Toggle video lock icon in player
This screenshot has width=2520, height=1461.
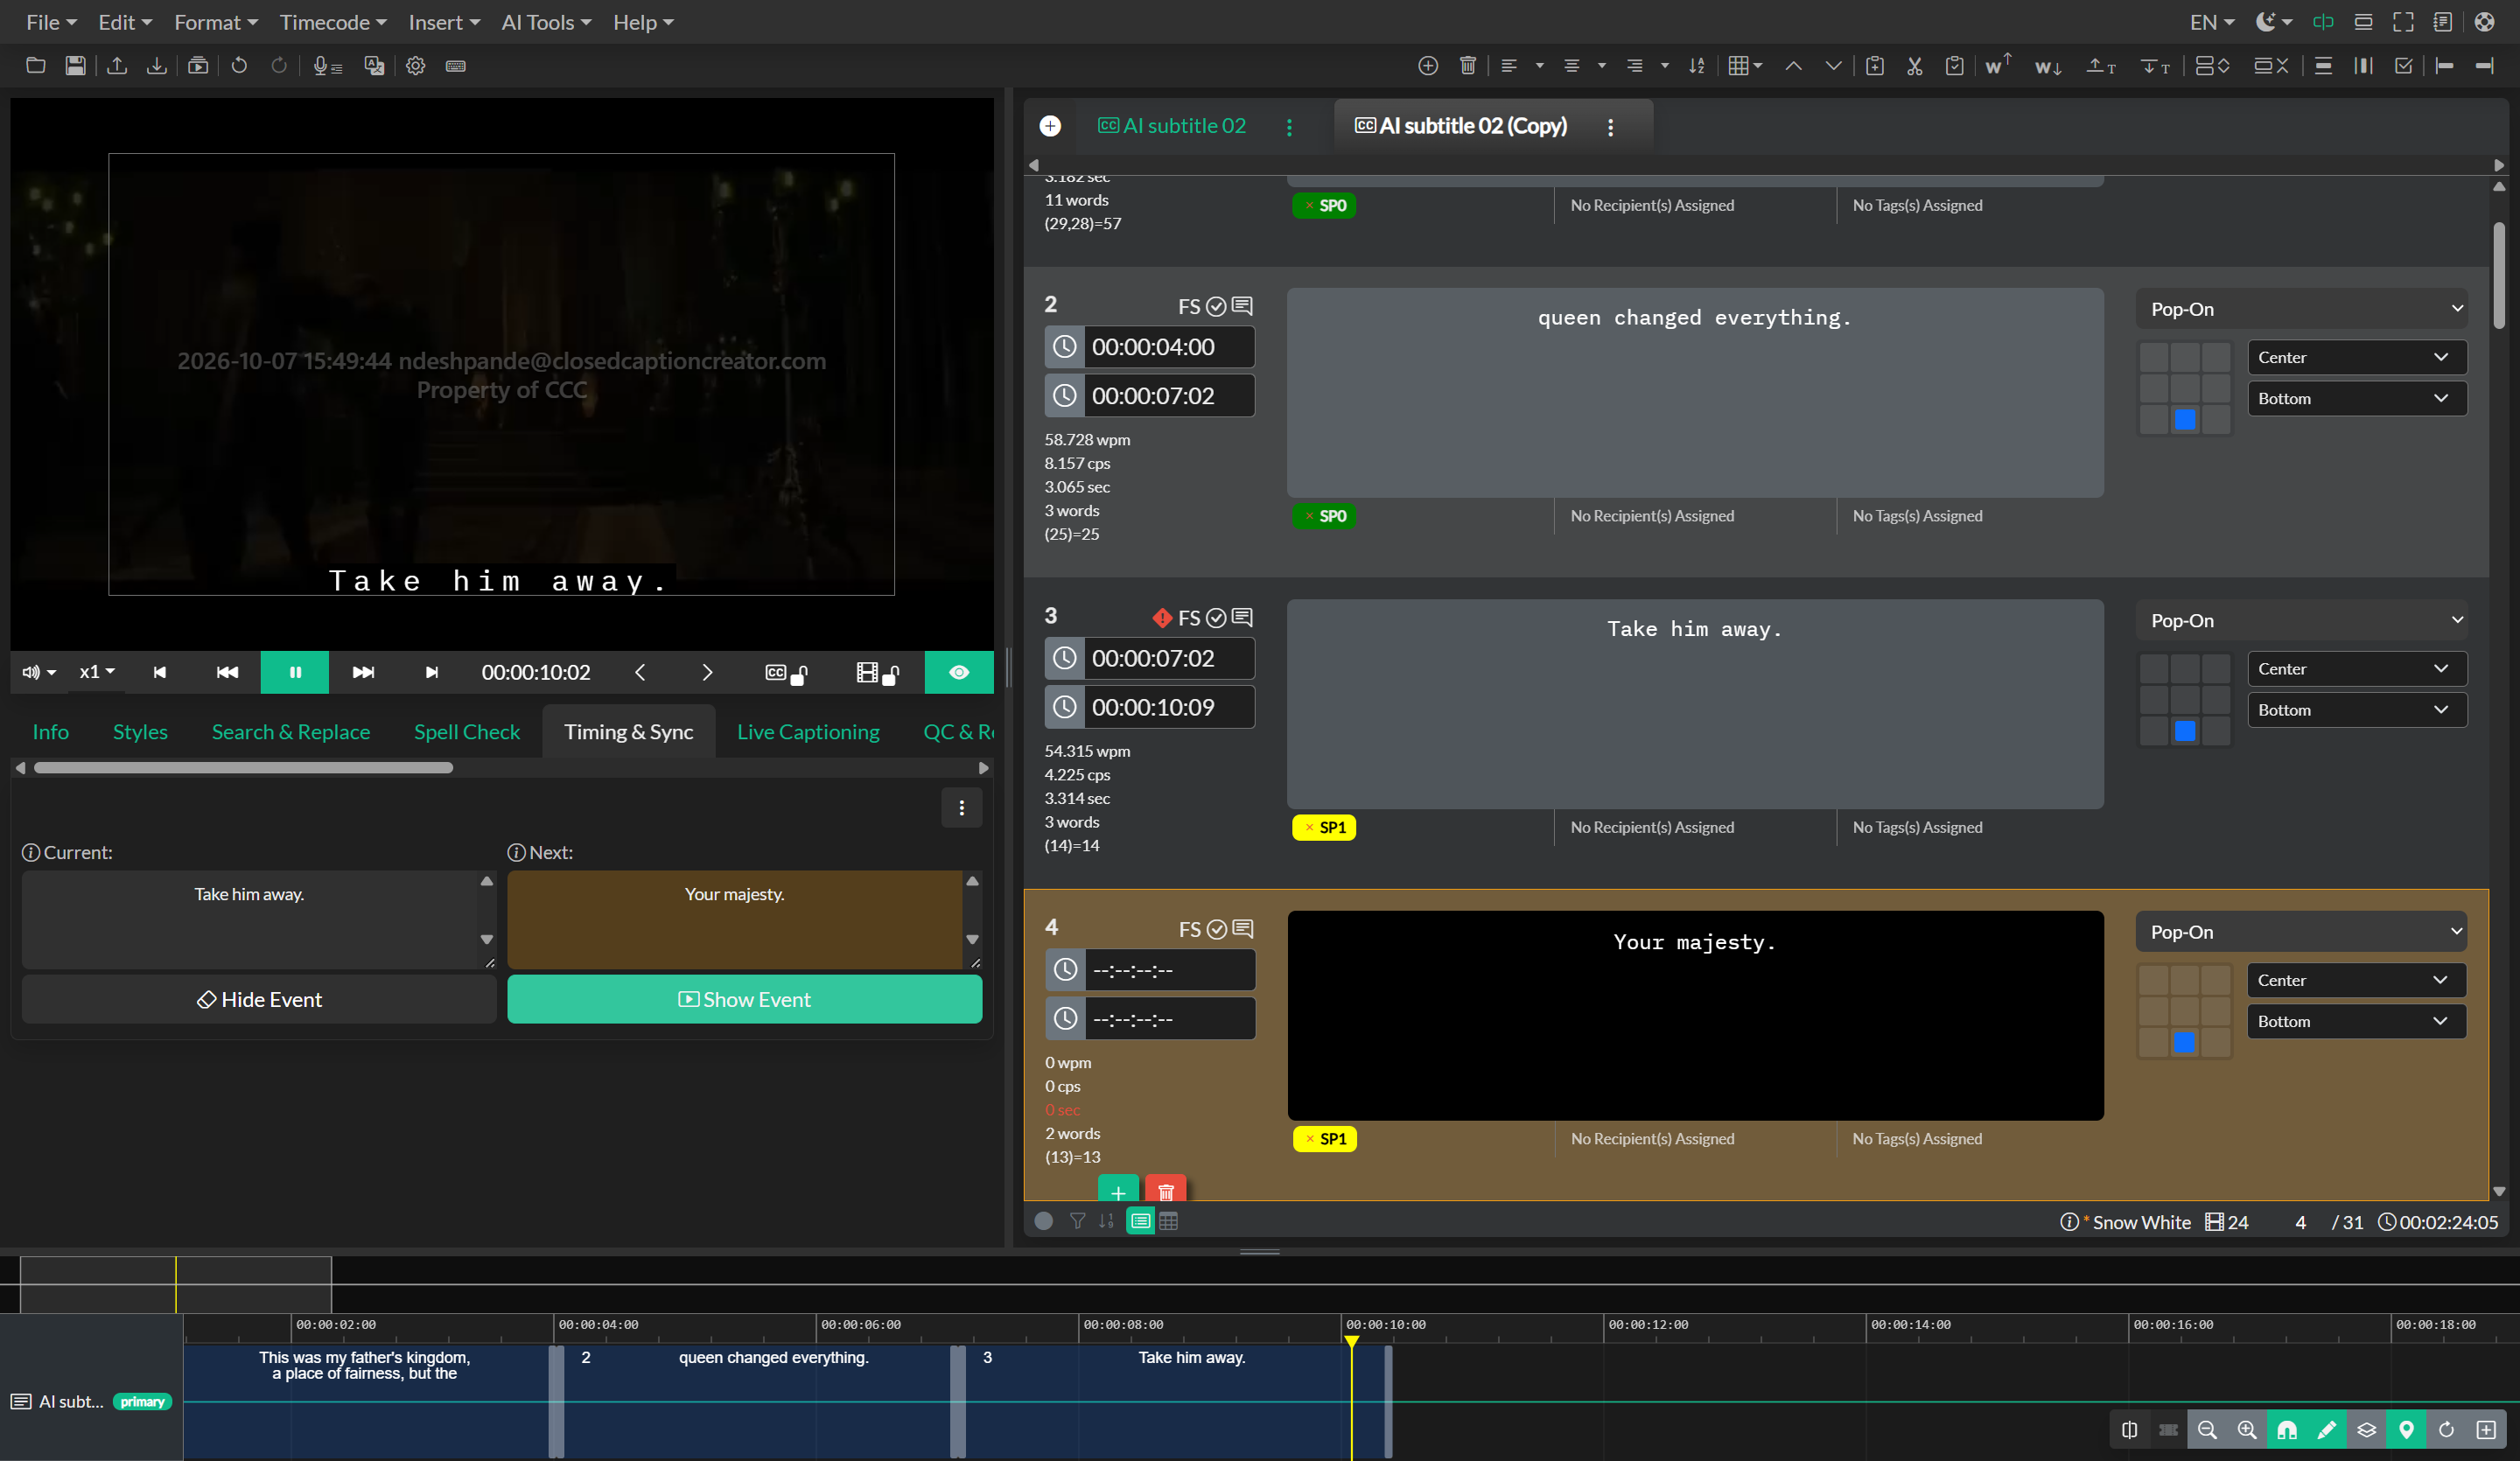(879, 673)
